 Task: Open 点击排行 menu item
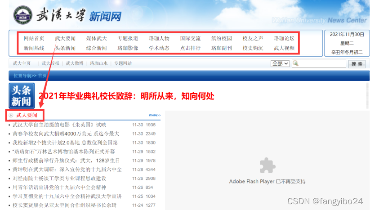tap(191, 48)
